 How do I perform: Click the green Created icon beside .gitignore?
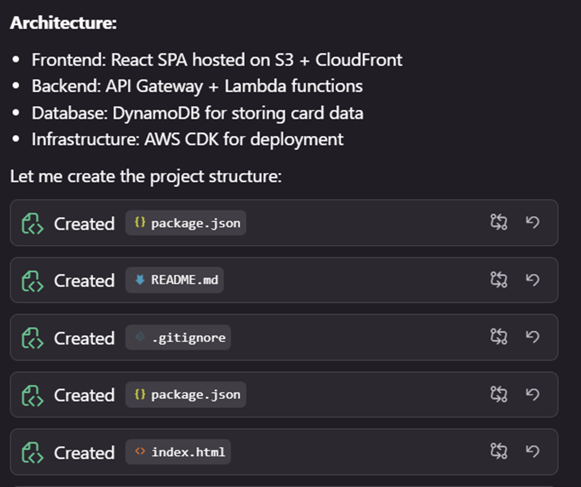[32, 338]
